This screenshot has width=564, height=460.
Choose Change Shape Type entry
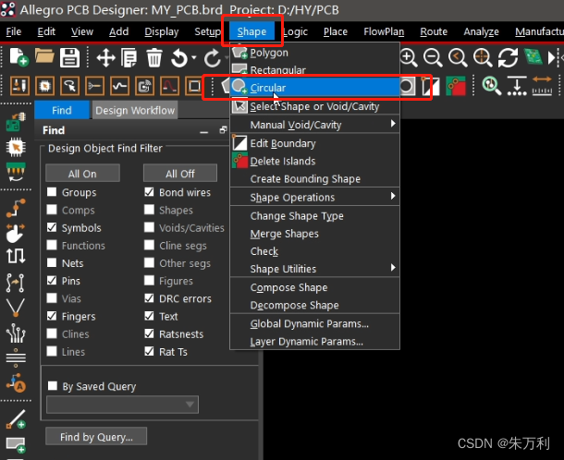314,215
